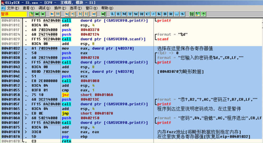Pause execution with the pause icon

coord(58,14)
